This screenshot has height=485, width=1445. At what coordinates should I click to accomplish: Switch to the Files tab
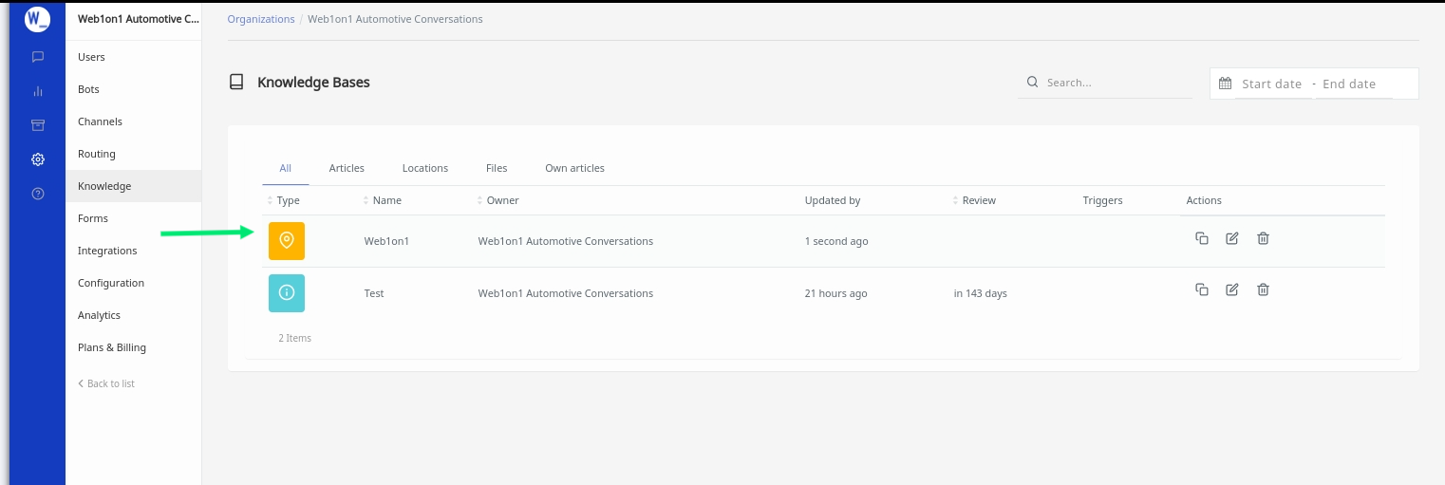(x=497, y=168)
